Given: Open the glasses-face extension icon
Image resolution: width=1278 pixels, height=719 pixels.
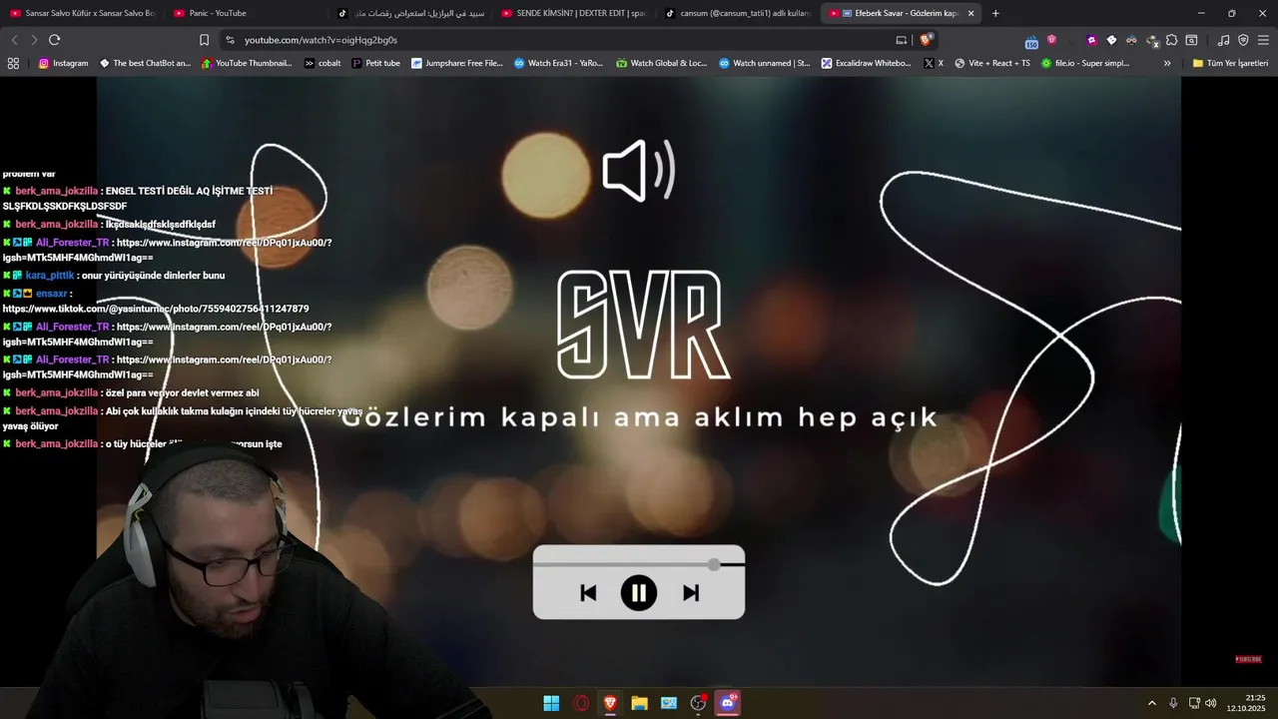Looking at the screenshot, I should tap(1131, 40).
